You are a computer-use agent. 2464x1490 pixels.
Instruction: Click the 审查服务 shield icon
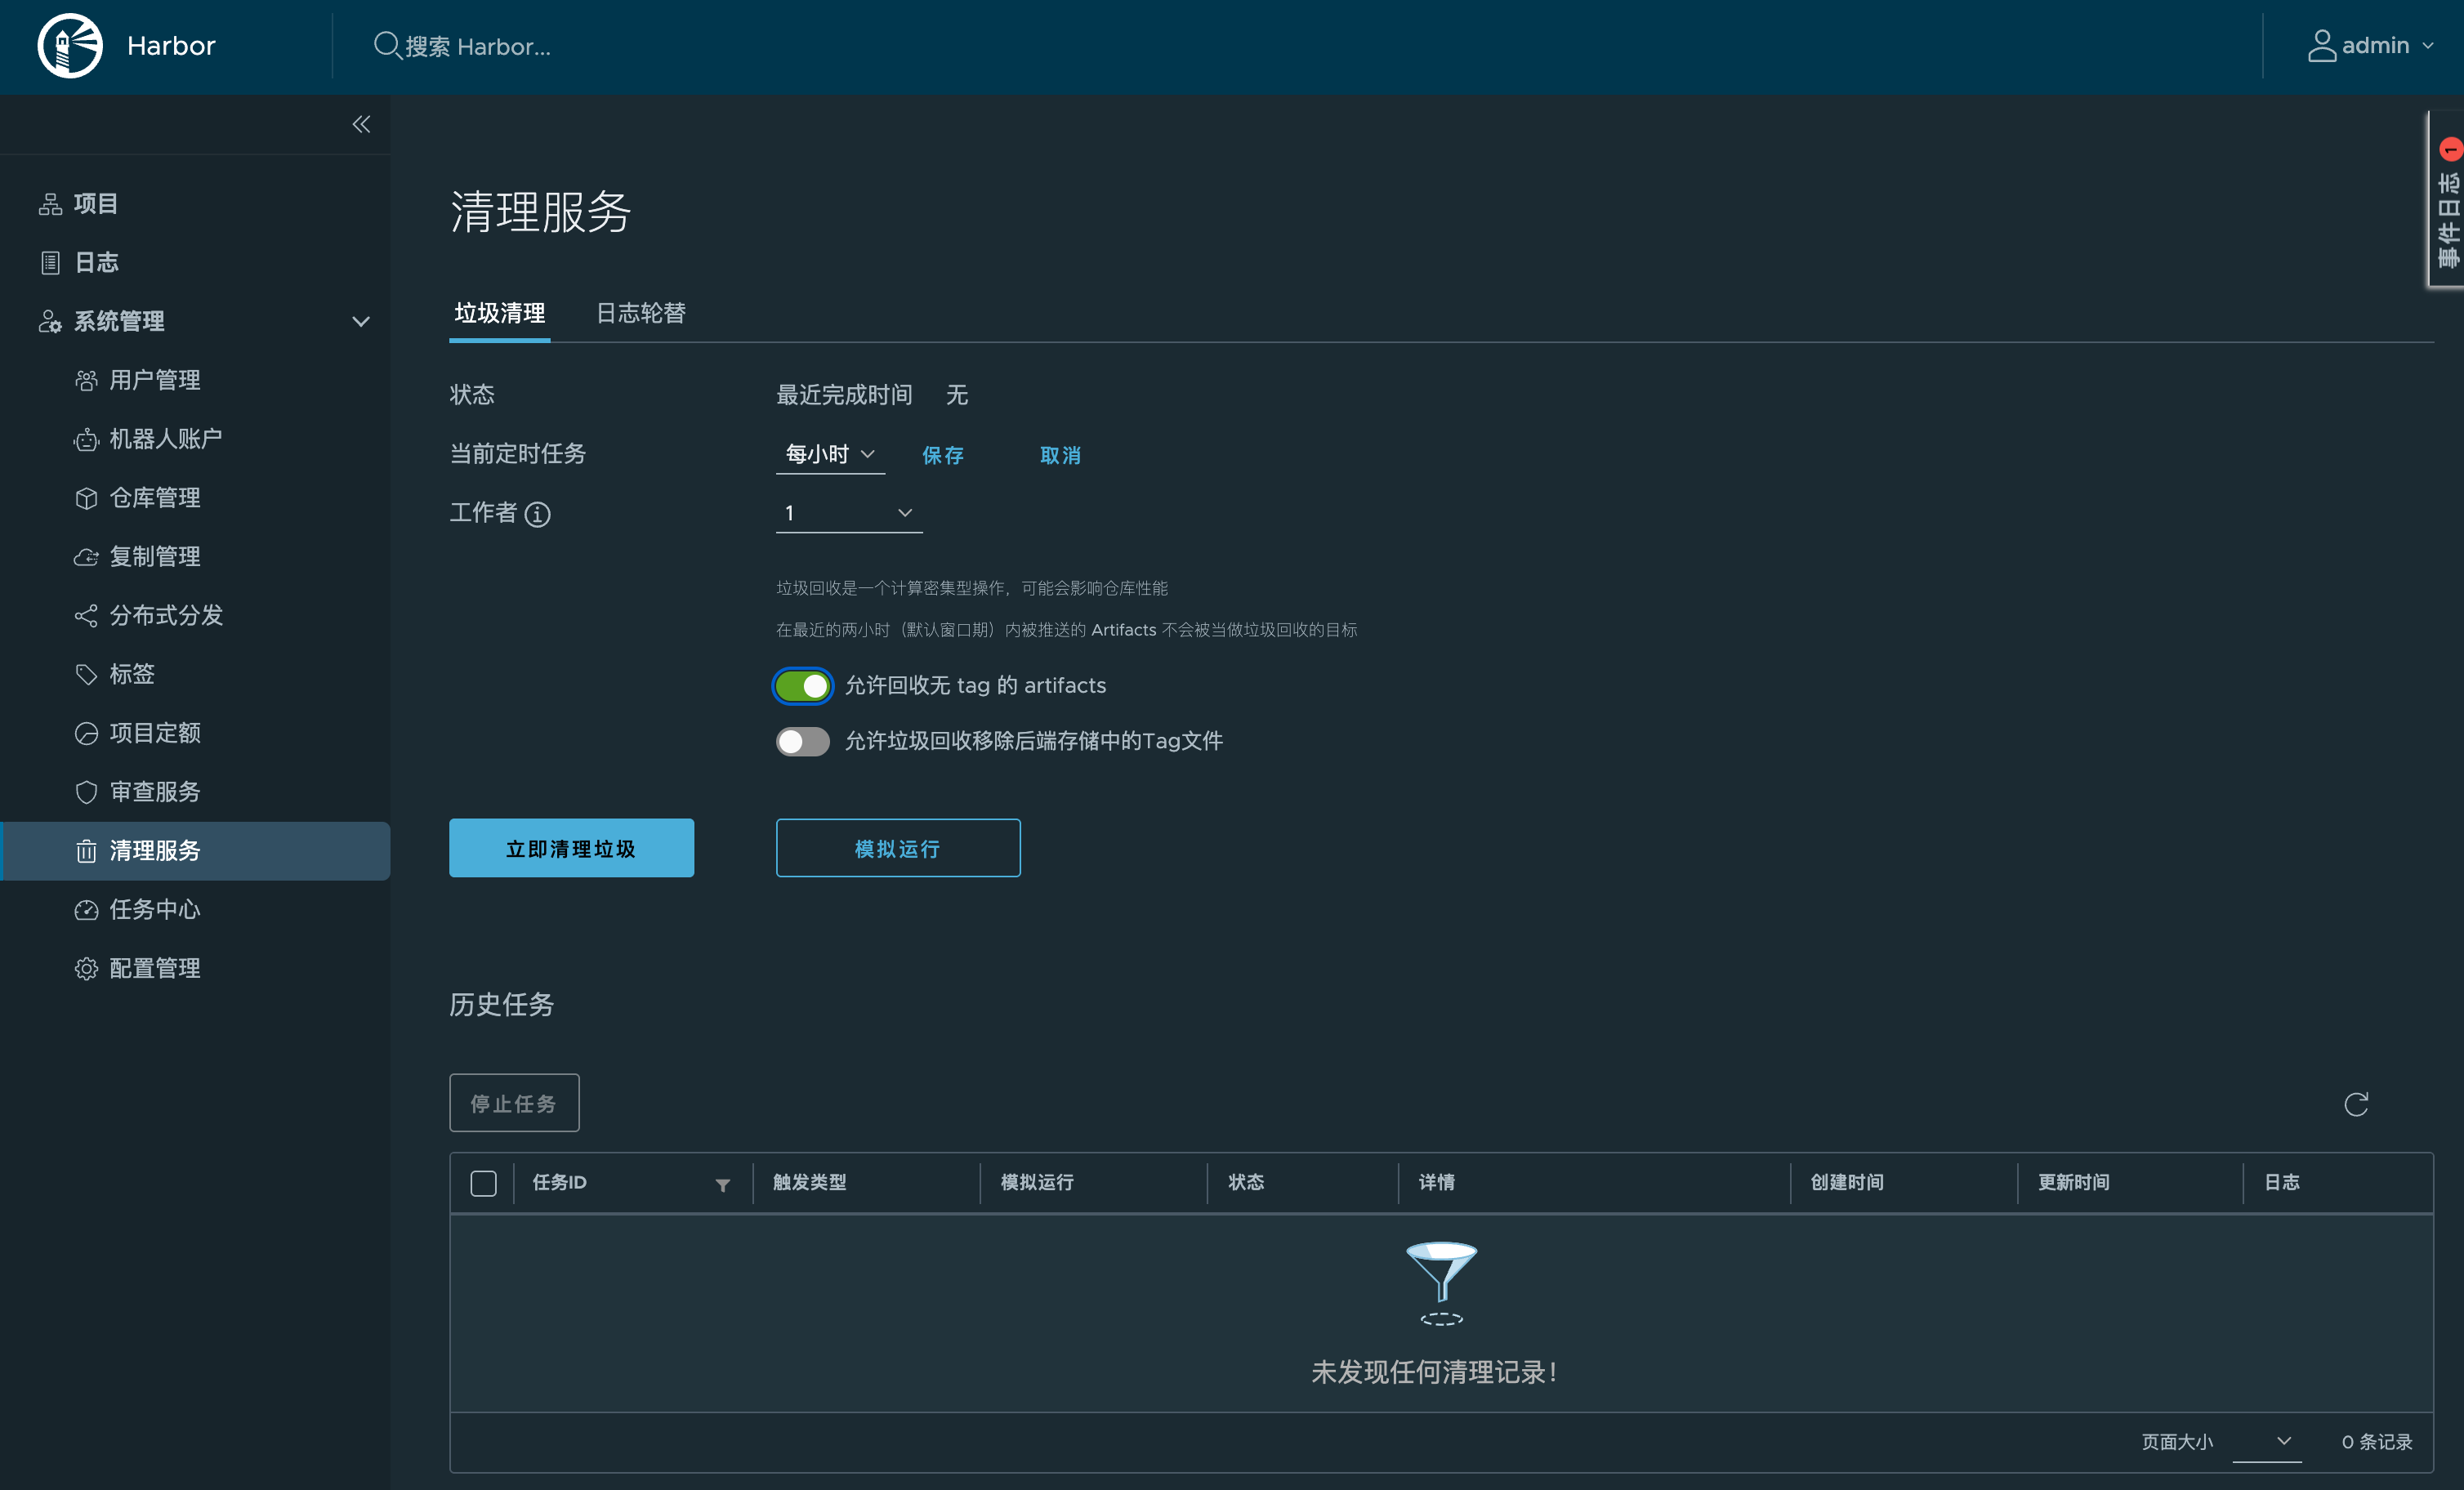click(x=86, y=792)
